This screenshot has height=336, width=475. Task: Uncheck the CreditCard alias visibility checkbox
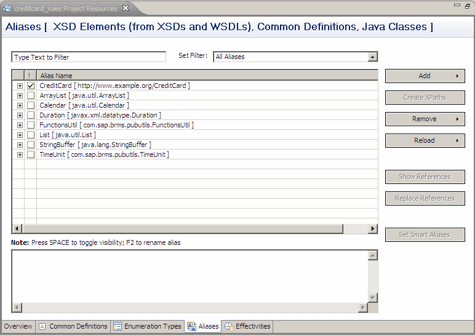[x=31, y=86]
